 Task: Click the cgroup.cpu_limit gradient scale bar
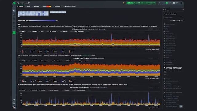tap(42, 21)
